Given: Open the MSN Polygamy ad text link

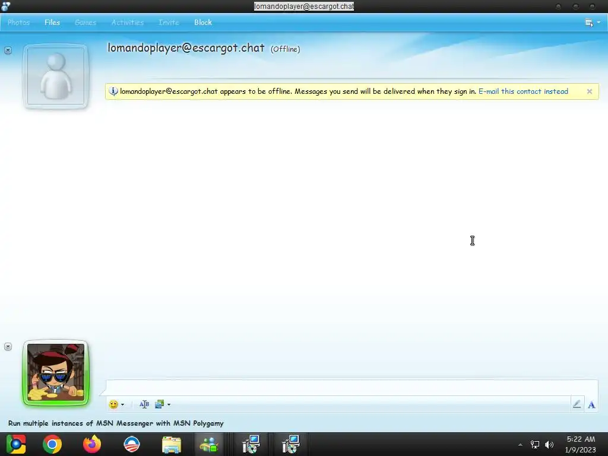Looking at the screenshot, I should click(x=116, y=423).
